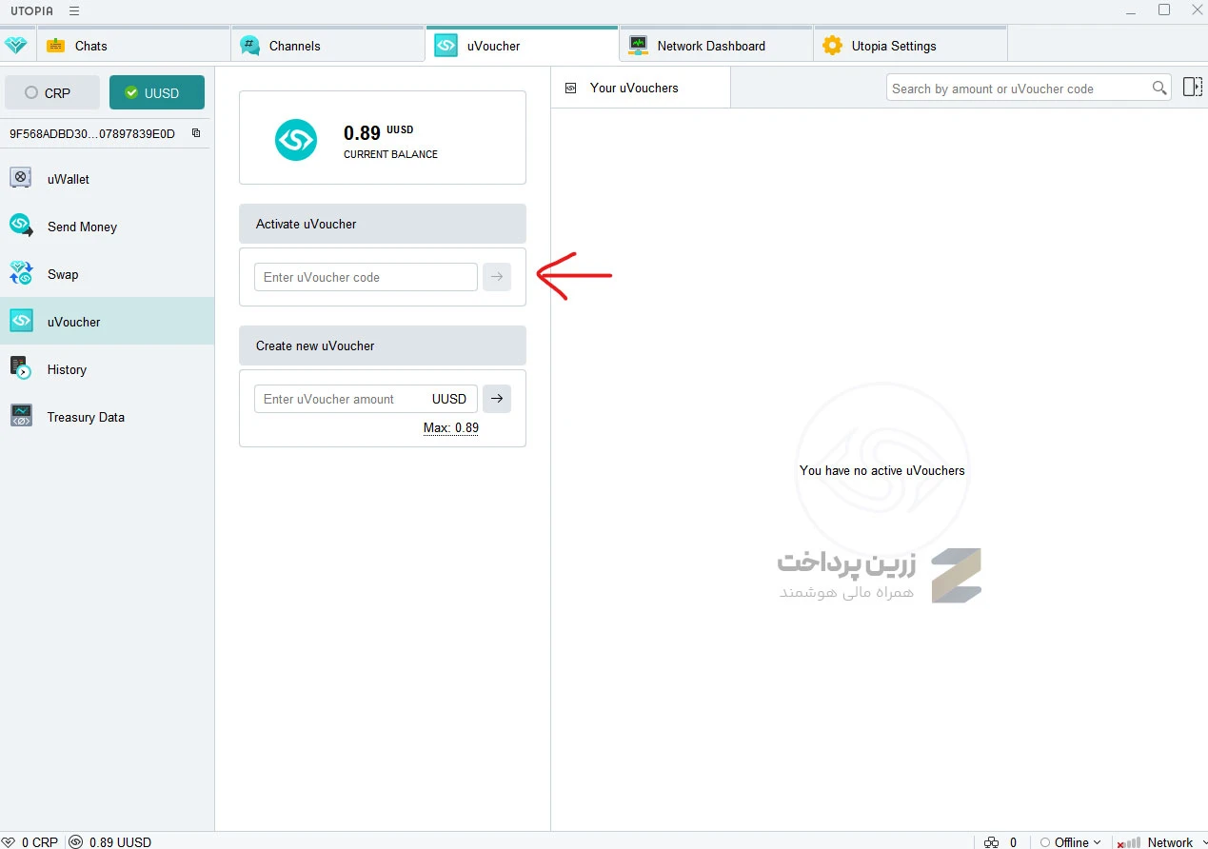Click the arrow to activate a uVoucher

click(x=496, y=276)
